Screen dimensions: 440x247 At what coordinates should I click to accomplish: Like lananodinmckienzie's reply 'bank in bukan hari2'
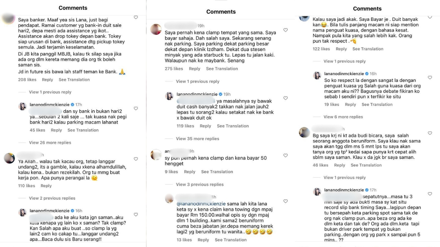pos(136,108)
